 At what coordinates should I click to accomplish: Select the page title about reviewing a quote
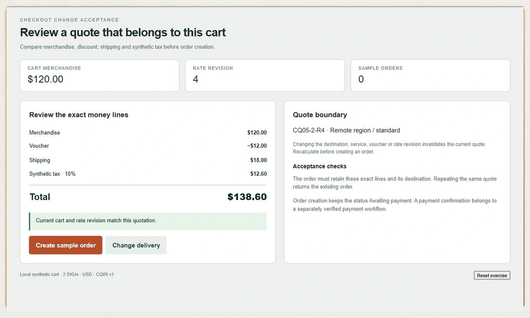click(123, 33)
